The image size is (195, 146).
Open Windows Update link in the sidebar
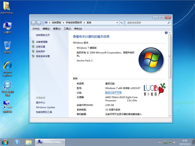pyautogui.click(x=45, y=107)
